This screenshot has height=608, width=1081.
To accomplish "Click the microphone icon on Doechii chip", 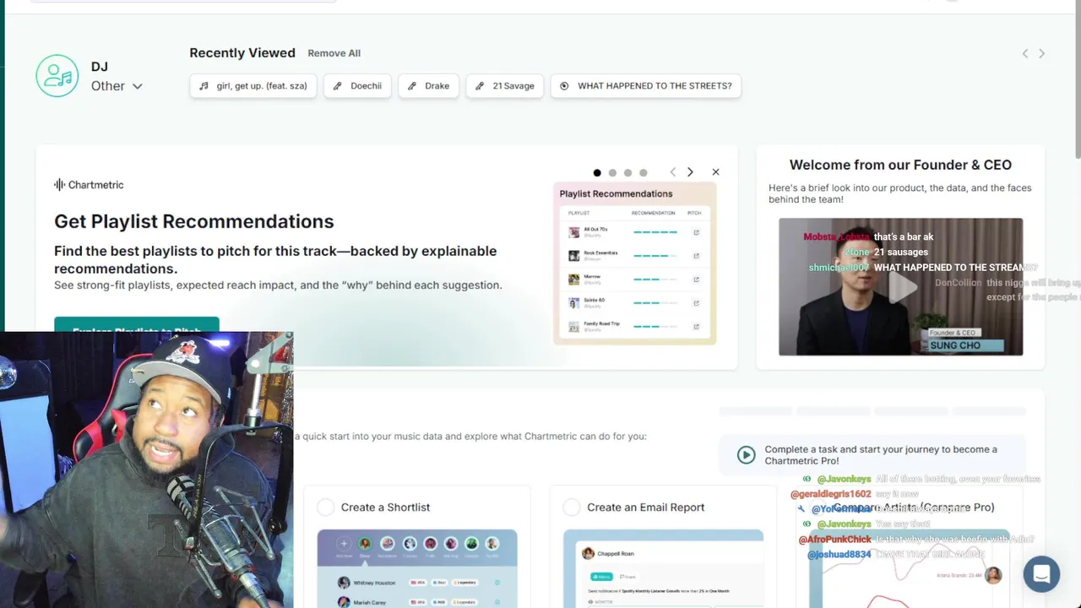I will 338,86.
